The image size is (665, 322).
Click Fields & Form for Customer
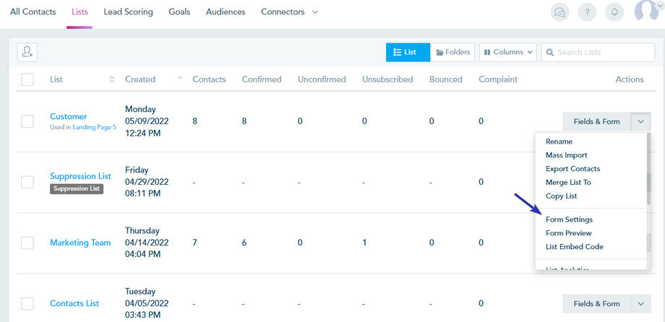pos(596,121)
